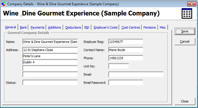
Task: Click the address field containing Dublin 4
Action: pos(50,62)
